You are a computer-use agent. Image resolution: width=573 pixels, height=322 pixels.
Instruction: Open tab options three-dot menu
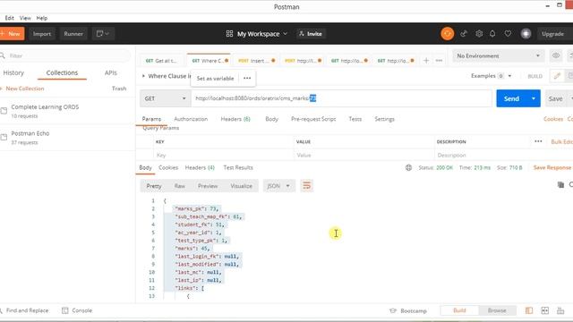pos(439,61)
